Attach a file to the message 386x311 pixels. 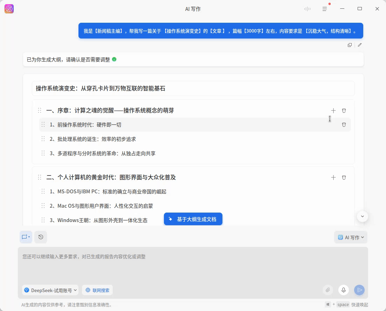(328, 290)
